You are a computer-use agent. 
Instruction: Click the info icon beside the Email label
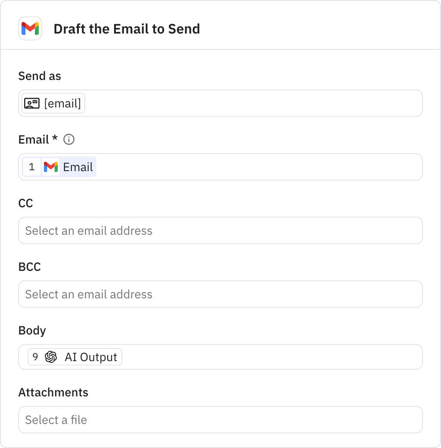(69, 139)
